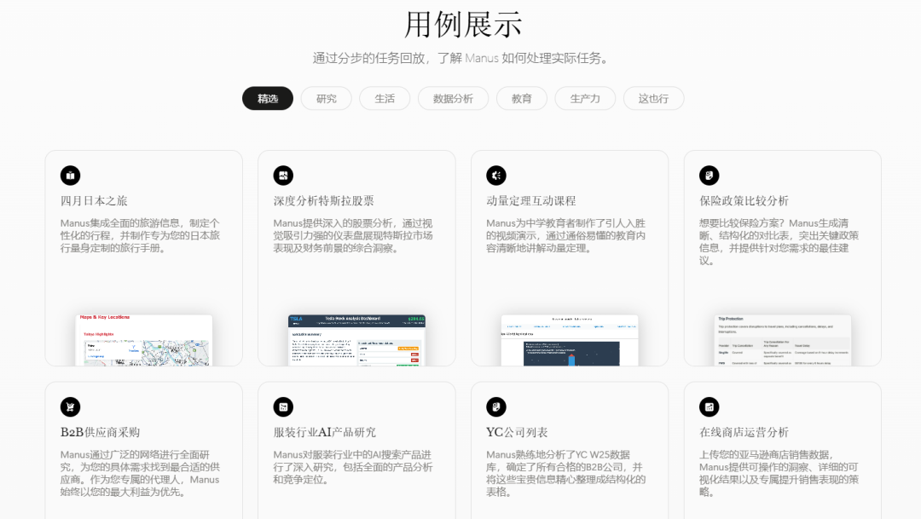Open the momentum theorem course preview thumbnail
This screenshot has height=519, width=921.
(x=570, y=340)
